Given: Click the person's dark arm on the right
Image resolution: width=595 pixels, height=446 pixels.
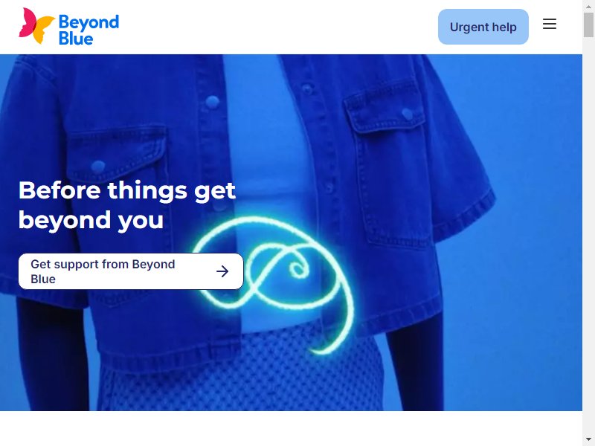Looking at the screenshot, I should [416, 364].
